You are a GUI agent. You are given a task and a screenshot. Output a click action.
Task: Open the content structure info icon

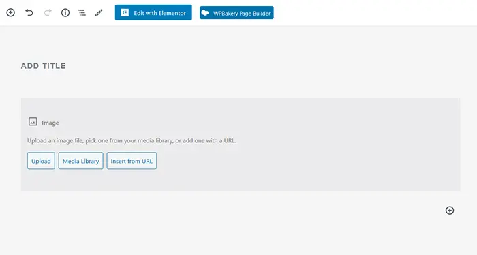point(65,12)
